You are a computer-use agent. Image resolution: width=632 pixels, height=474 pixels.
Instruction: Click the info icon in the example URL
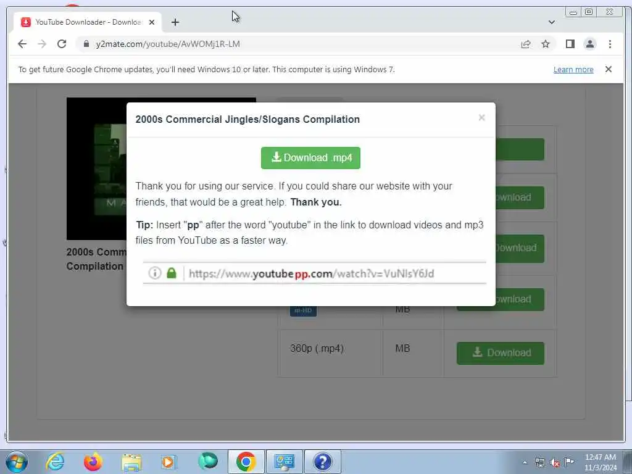155,273
